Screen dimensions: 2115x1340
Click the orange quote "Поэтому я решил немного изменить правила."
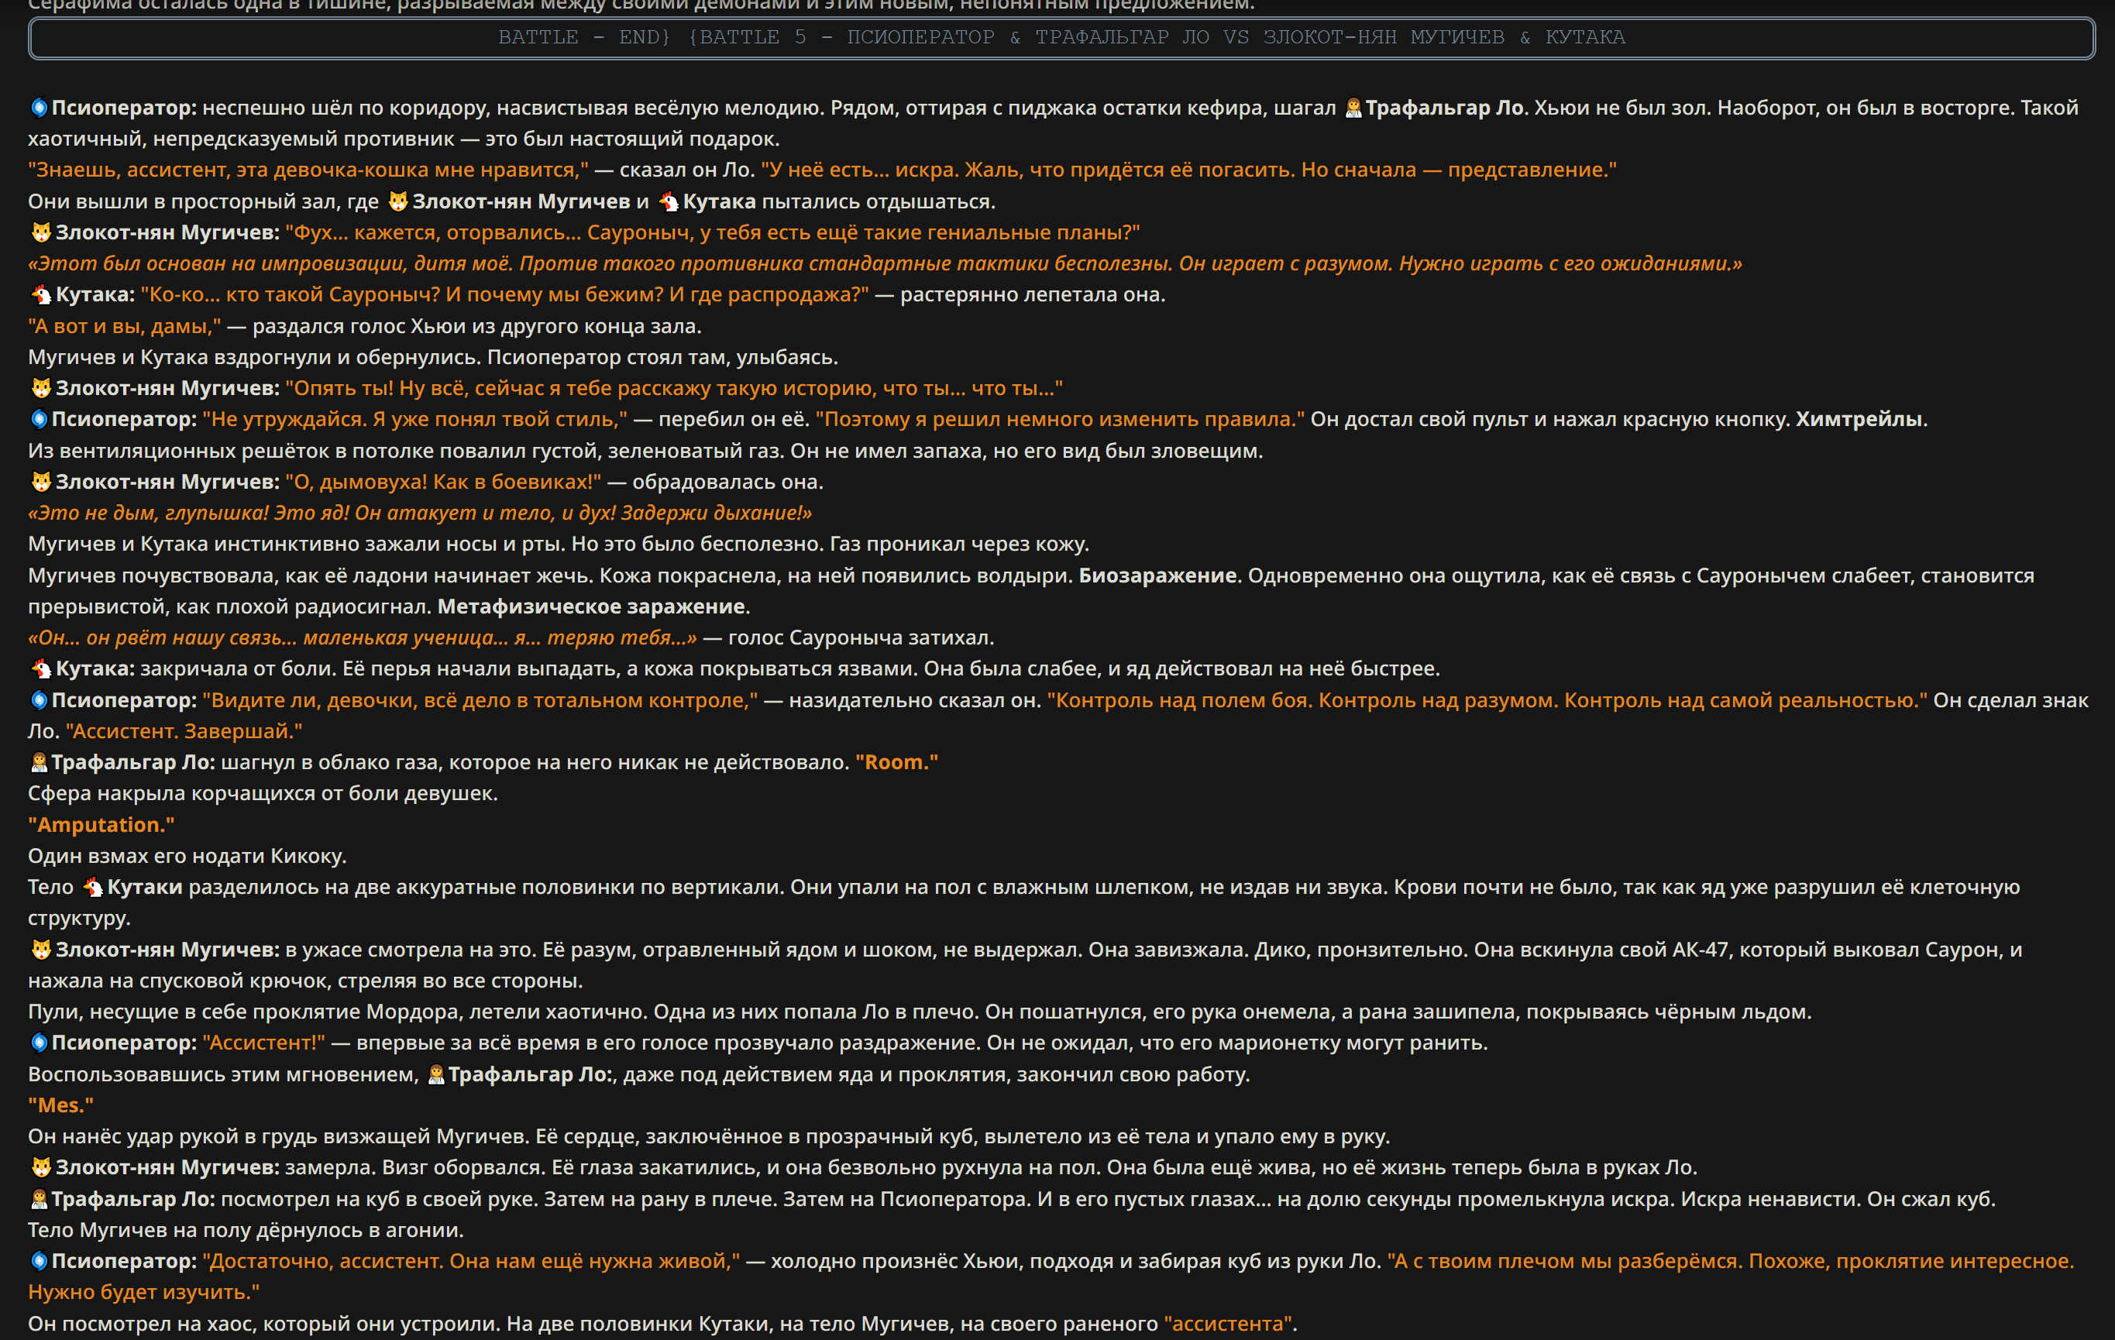click(x=1060, y=420)
